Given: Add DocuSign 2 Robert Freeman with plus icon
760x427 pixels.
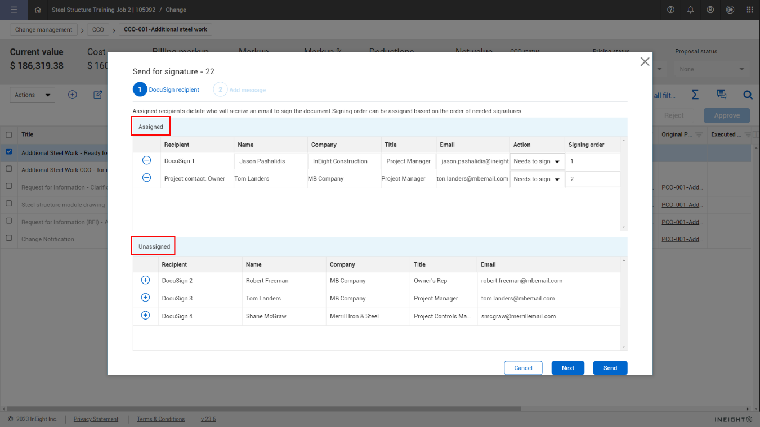Looking at the screenshot, I should [x=145, y=280].
